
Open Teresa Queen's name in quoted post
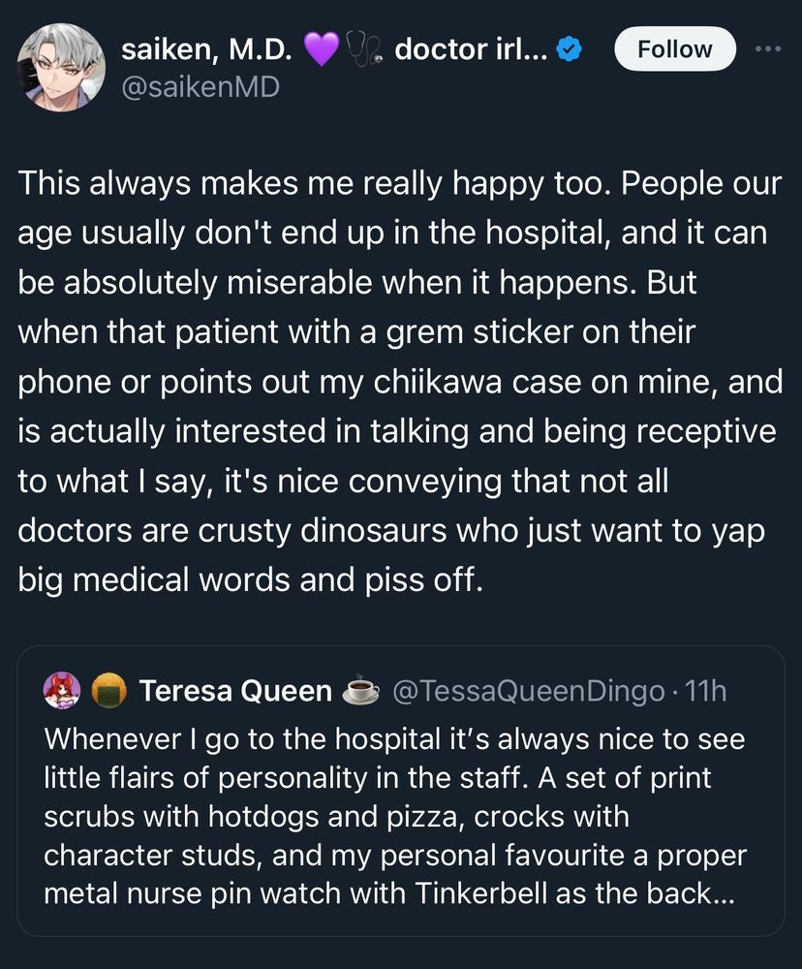click(235, 691)
